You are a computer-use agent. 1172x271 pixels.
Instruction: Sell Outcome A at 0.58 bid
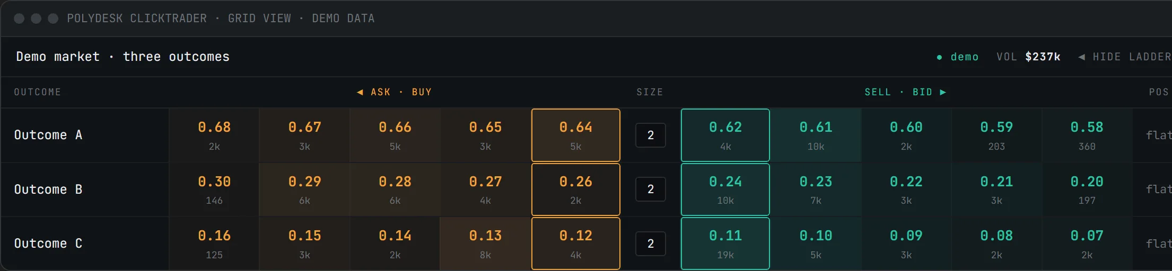point(1087,135)
